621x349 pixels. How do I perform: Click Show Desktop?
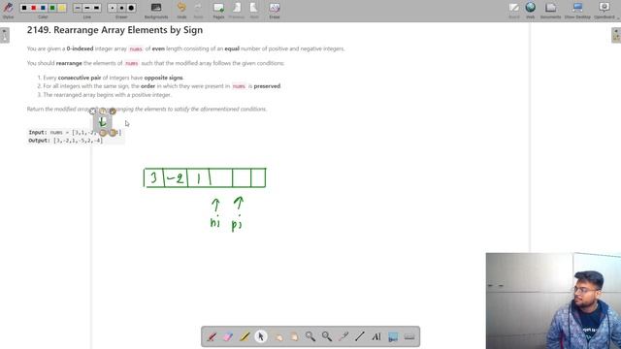coord(577,10)
